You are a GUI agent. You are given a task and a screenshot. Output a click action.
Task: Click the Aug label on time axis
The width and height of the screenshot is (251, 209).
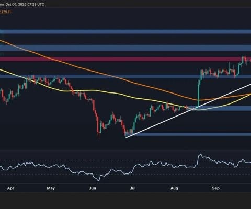point(174,188)
